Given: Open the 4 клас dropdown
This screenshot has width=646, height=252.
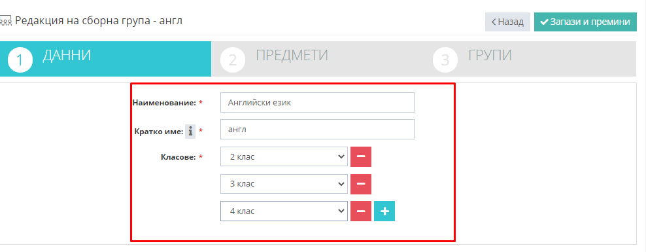Looking at the screenshot, I should point(284,211).
